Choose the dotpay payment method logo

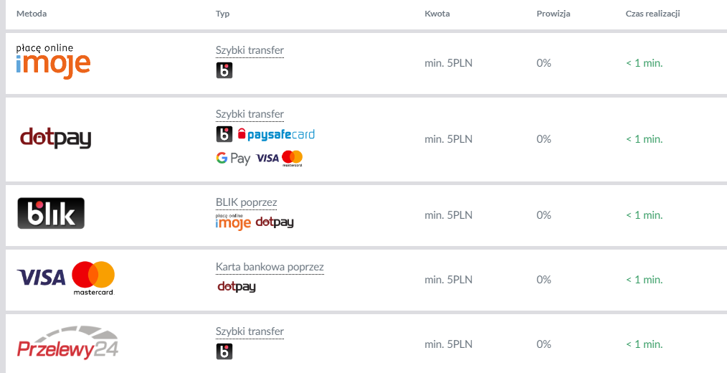(56, 138)
